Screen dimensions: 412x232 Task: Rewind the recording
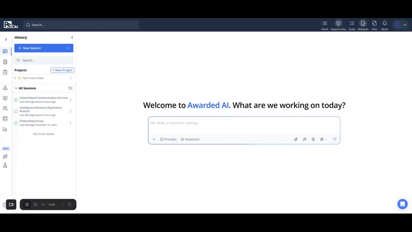click(43, 205)
